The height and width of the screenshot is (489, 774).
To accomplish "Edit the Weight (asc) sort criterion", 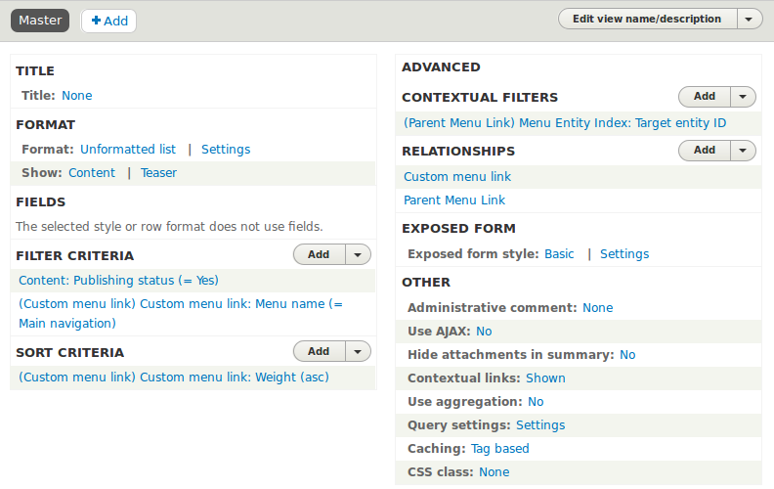I will point(174,377).
